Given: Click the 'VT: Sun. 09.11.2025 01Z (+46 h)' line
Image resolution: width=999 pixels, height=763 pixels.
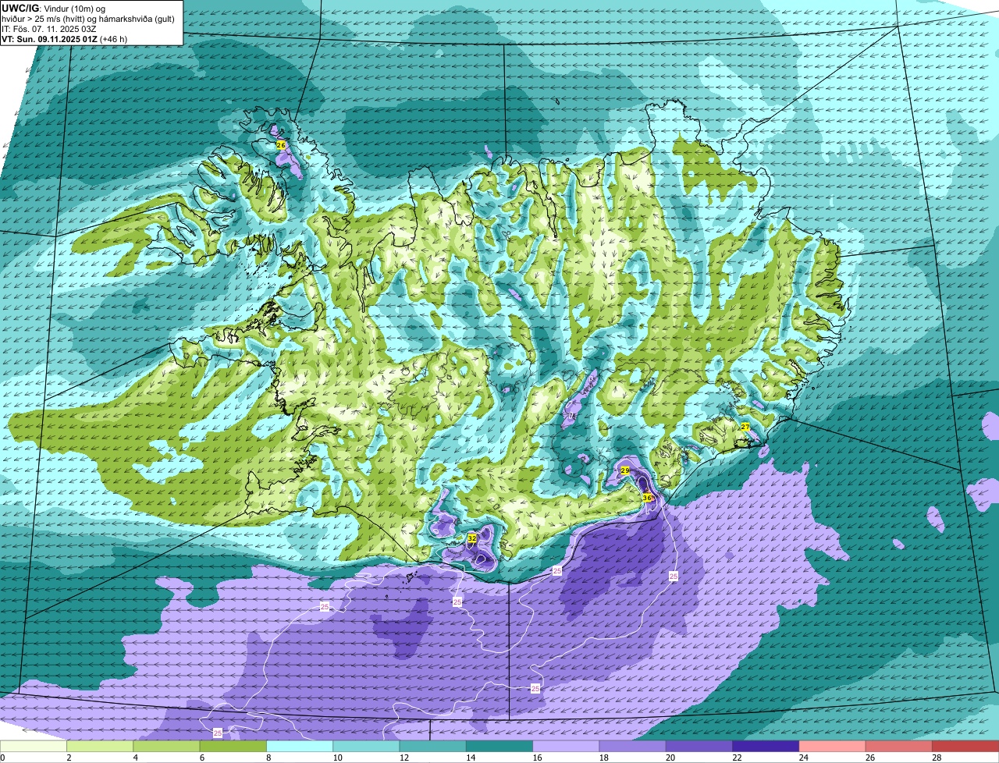Looking at the screenshot, I should (65, 38).
